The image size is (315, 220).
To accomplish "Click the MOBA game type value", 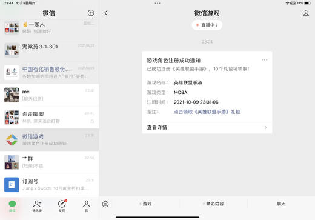I will tap(181, 92).
